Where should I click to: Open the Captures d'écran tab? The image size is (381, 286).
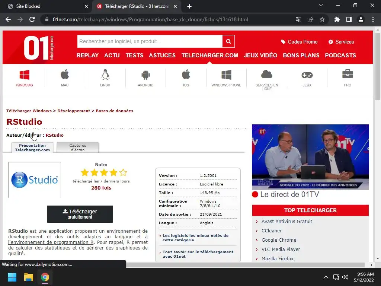78,147
